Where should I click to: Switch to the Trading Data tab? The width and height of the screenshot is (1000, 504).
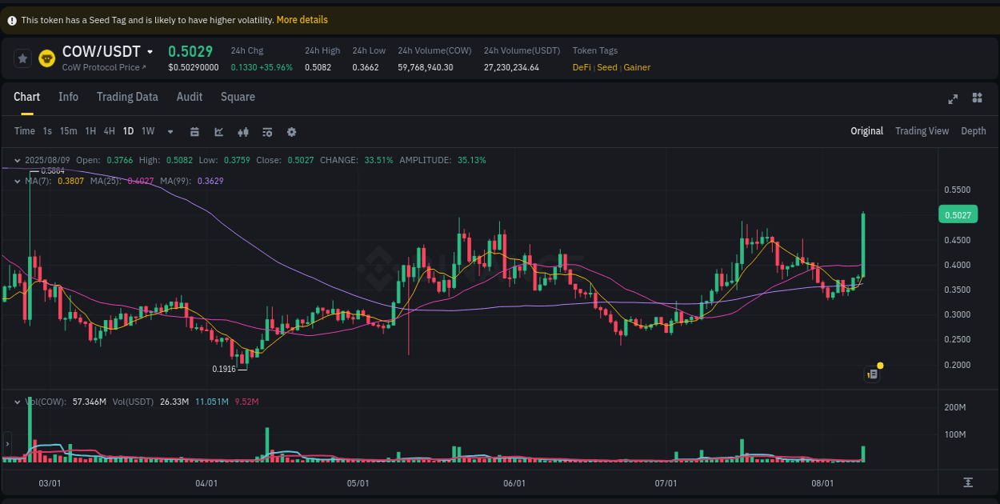tap(127, 97)
